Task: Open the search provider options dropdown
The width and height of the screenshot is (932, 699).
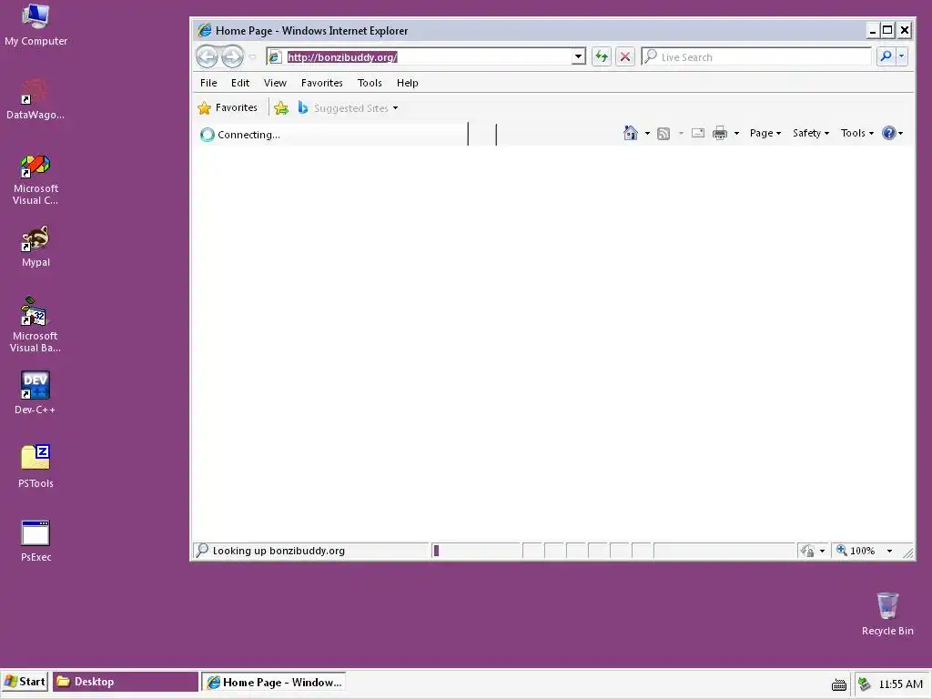Action: pyautogui.click(x=902, y=57)
